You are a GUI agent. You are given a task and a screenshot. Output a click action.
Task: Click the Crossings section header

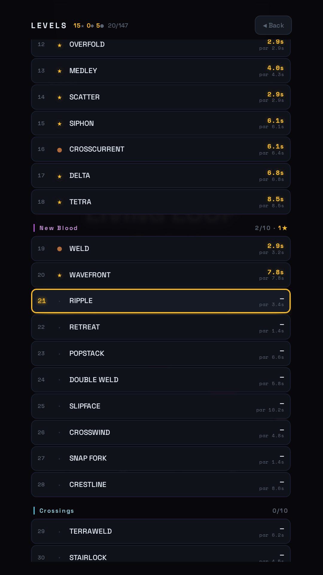point(57,511)
